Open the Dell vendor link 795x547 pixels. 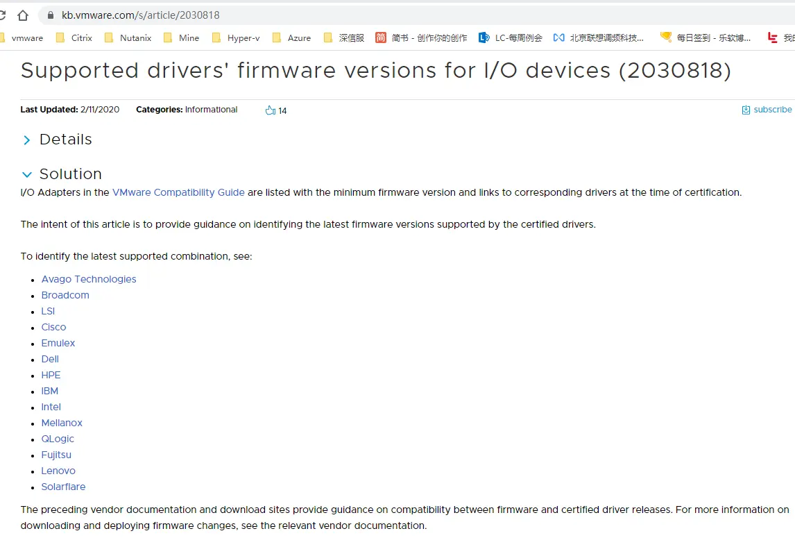point(50,359)
